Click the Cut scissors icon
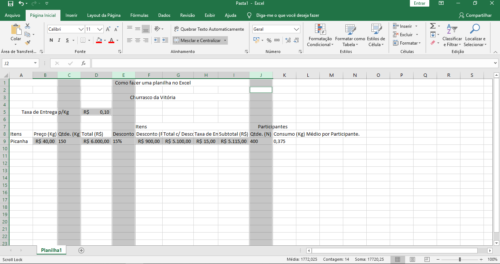Viewport: 500px width, 264px height. 27,26
